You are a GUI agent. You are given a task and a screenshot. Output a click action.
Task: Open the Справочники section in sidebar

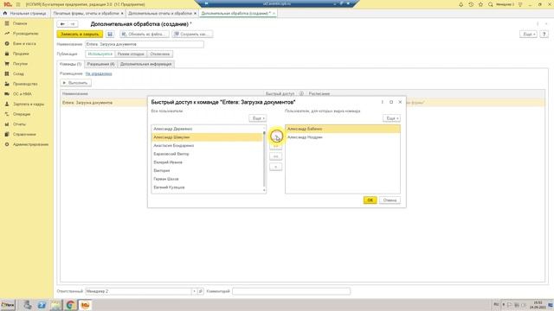coord(24,135)
